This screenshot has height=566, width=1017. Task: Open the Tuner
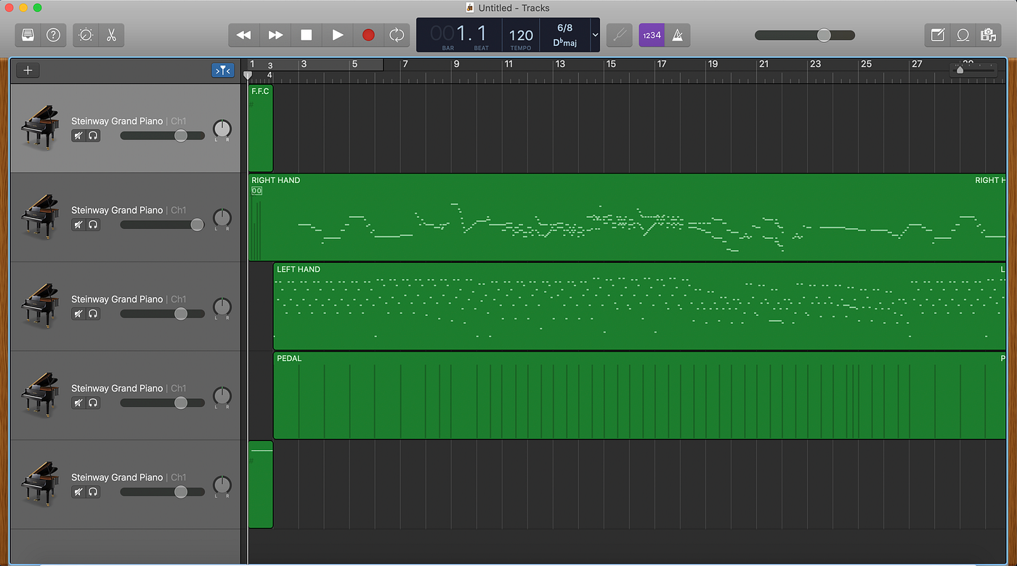tap(620, 35)
